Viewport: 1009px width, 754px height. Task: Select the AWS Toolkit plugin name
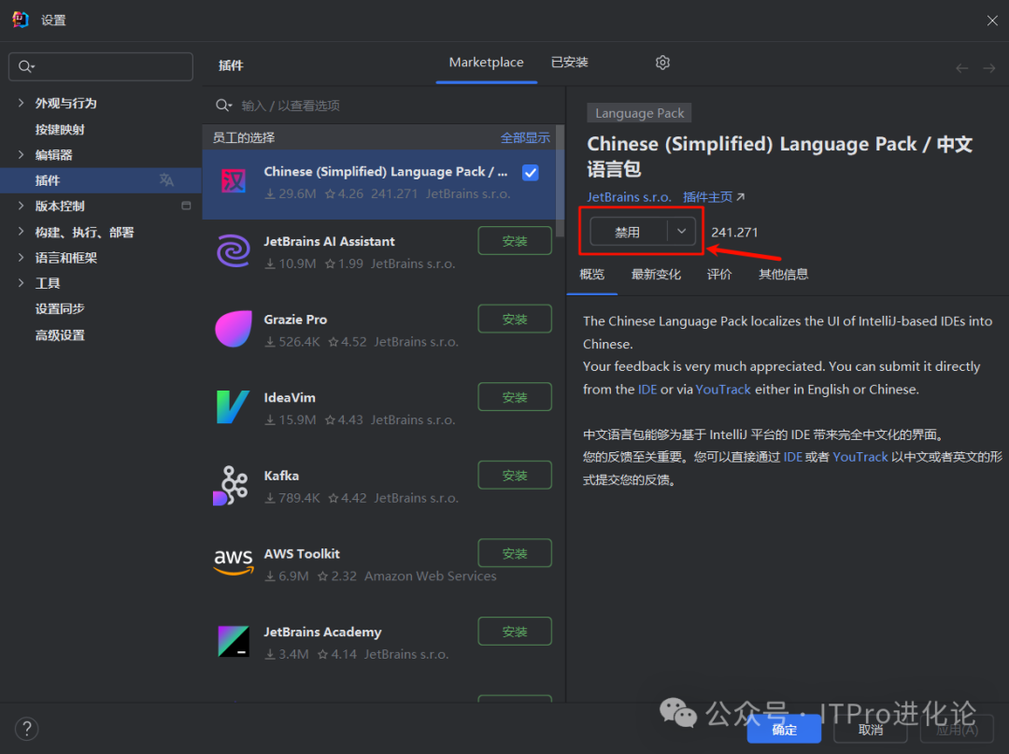pos(302,554)
